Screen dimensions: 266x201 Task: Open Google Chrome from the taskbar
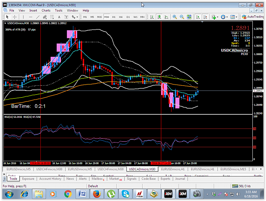pyautogui.click(x=68, y=194)
